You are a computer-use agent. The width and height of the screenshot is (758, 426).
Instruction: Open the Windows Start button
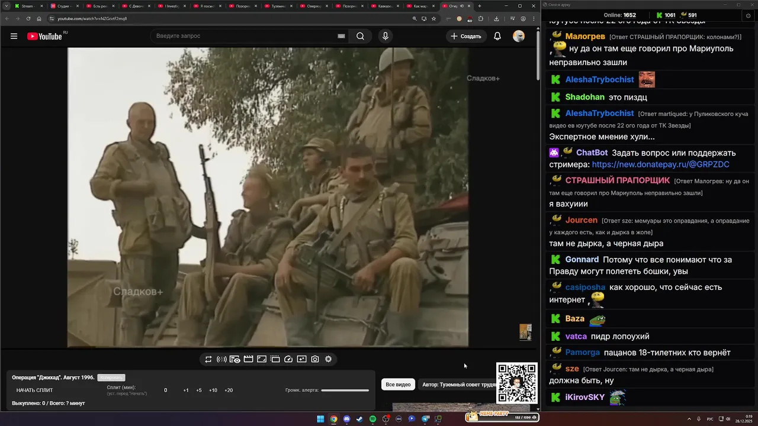pos(320,419)
